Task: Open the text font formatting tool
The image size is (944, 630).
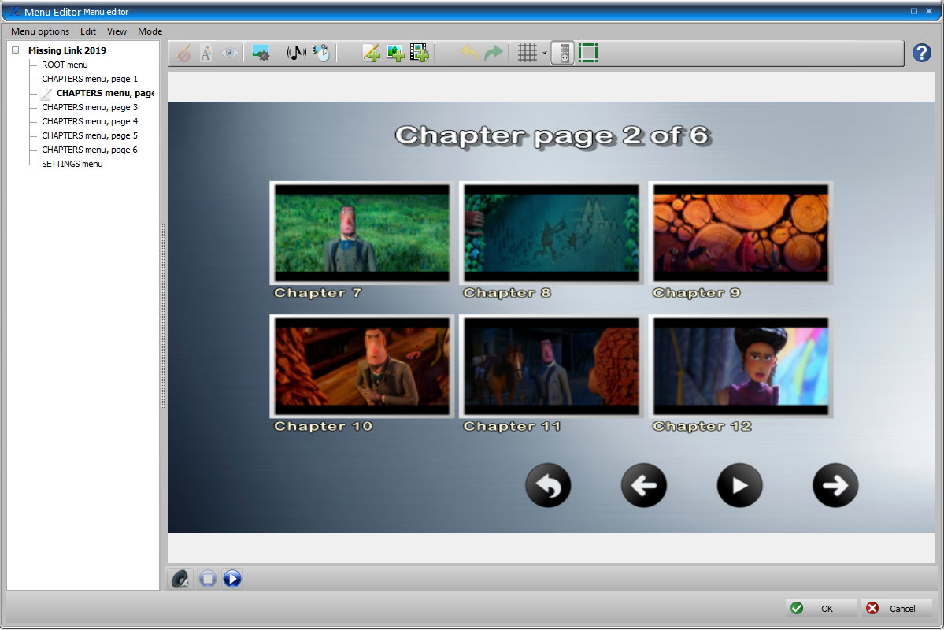Action: point(206,53)
